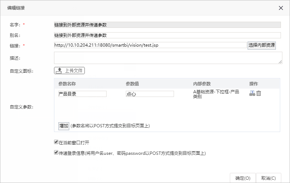
Task: Click the description resize handle
Action: (x=280, y=62)
